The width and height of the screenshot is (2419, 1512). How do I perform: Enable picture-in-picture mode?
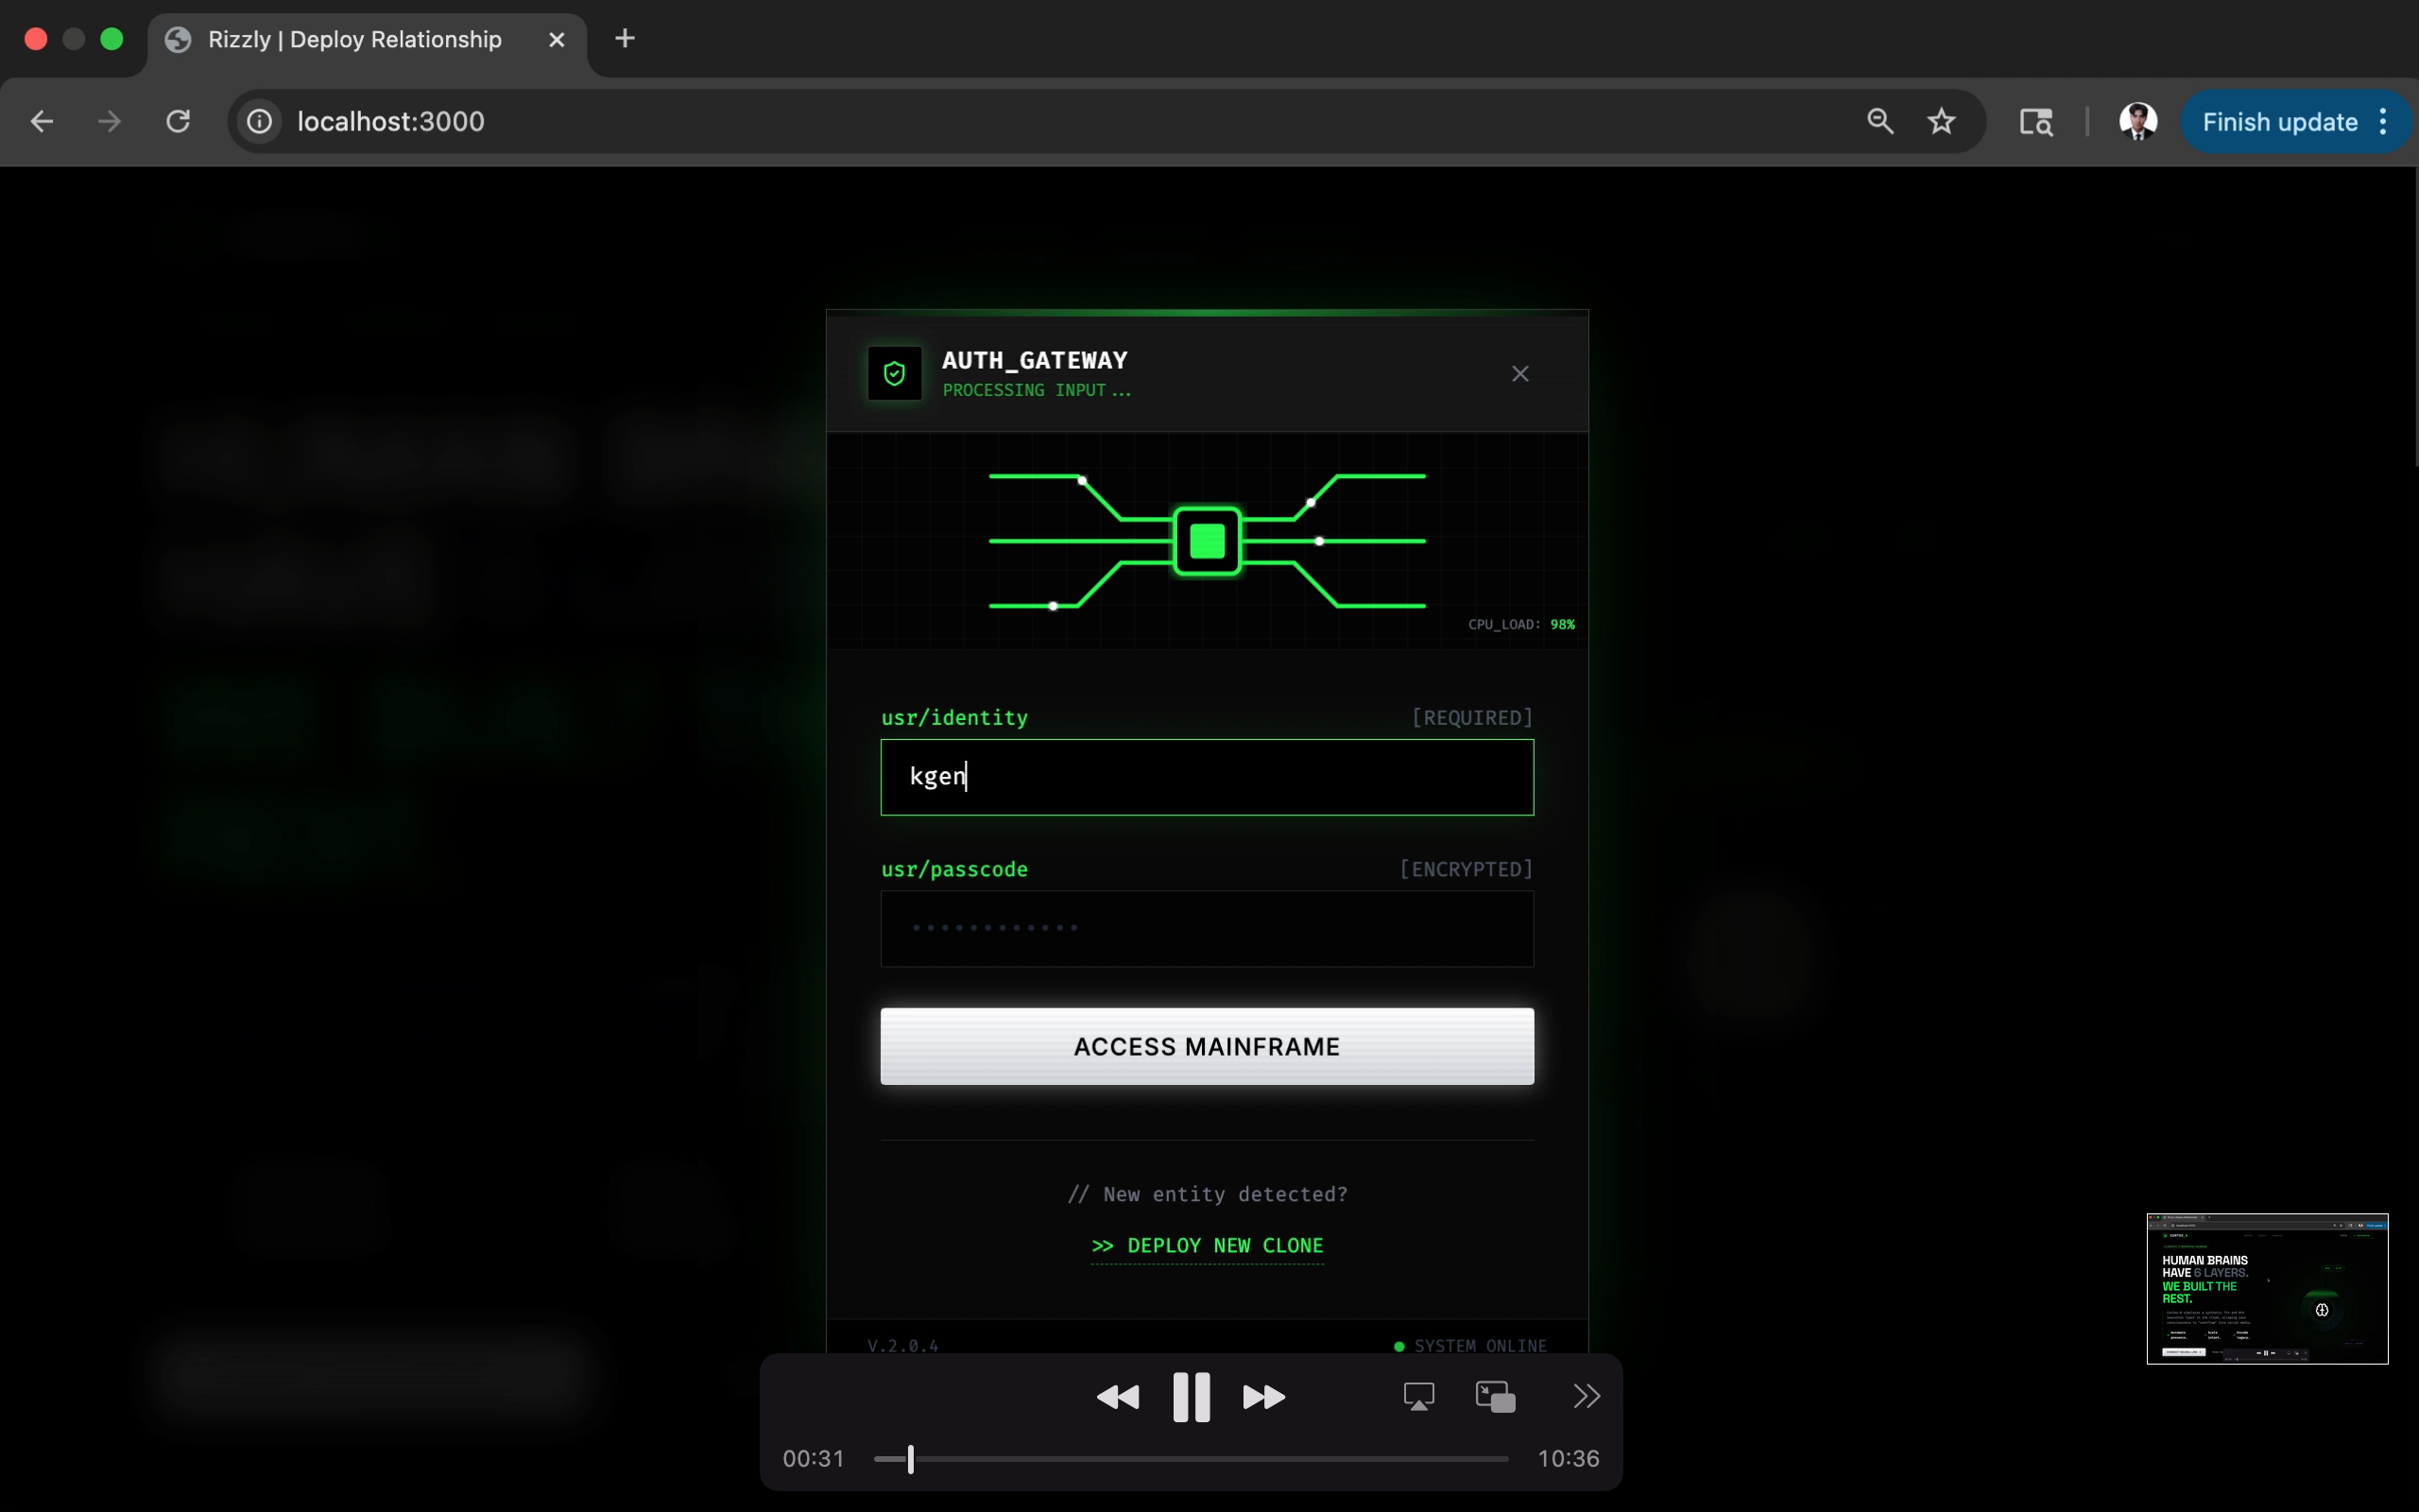coord(1496,1397)
